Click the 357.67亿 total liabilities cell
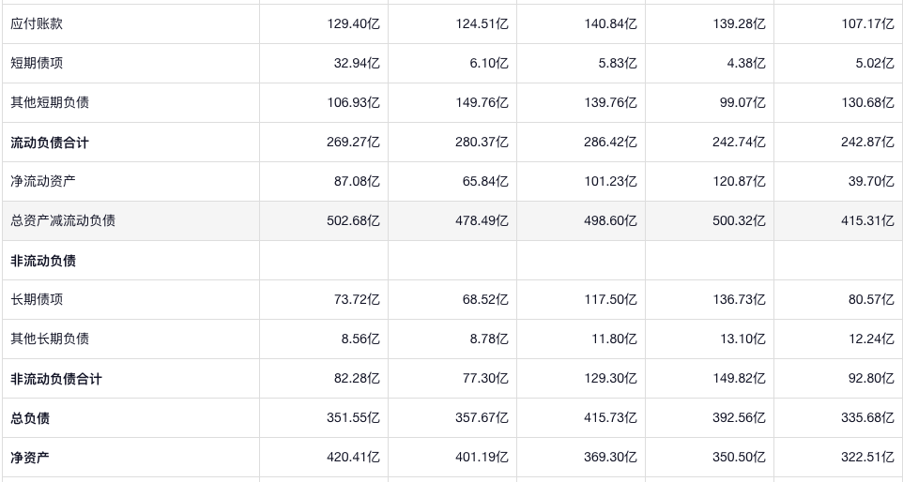 [x=482, y=418]
